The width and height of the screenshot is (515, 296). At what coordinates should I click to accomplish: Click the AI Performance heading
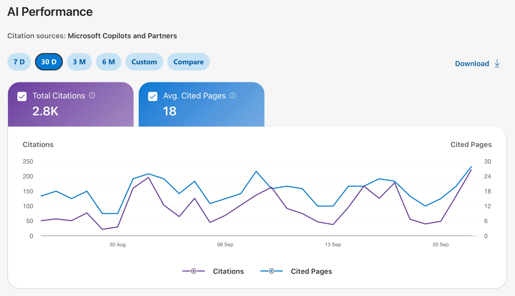[x=50, y=12]
